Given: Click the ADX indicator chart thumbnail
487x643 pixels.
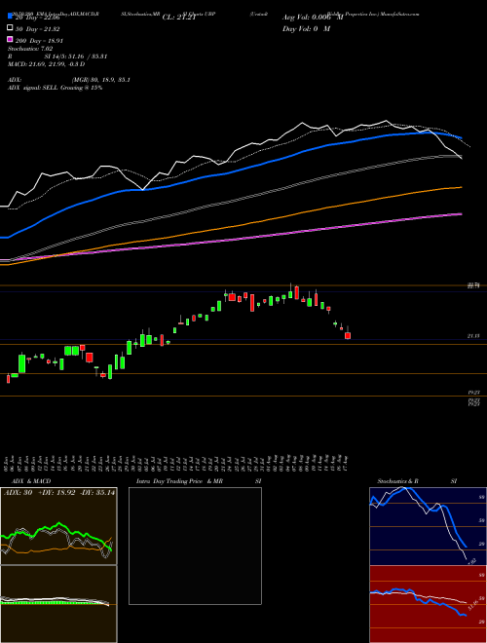Looking at the screenshot, I should coord(58,526).
